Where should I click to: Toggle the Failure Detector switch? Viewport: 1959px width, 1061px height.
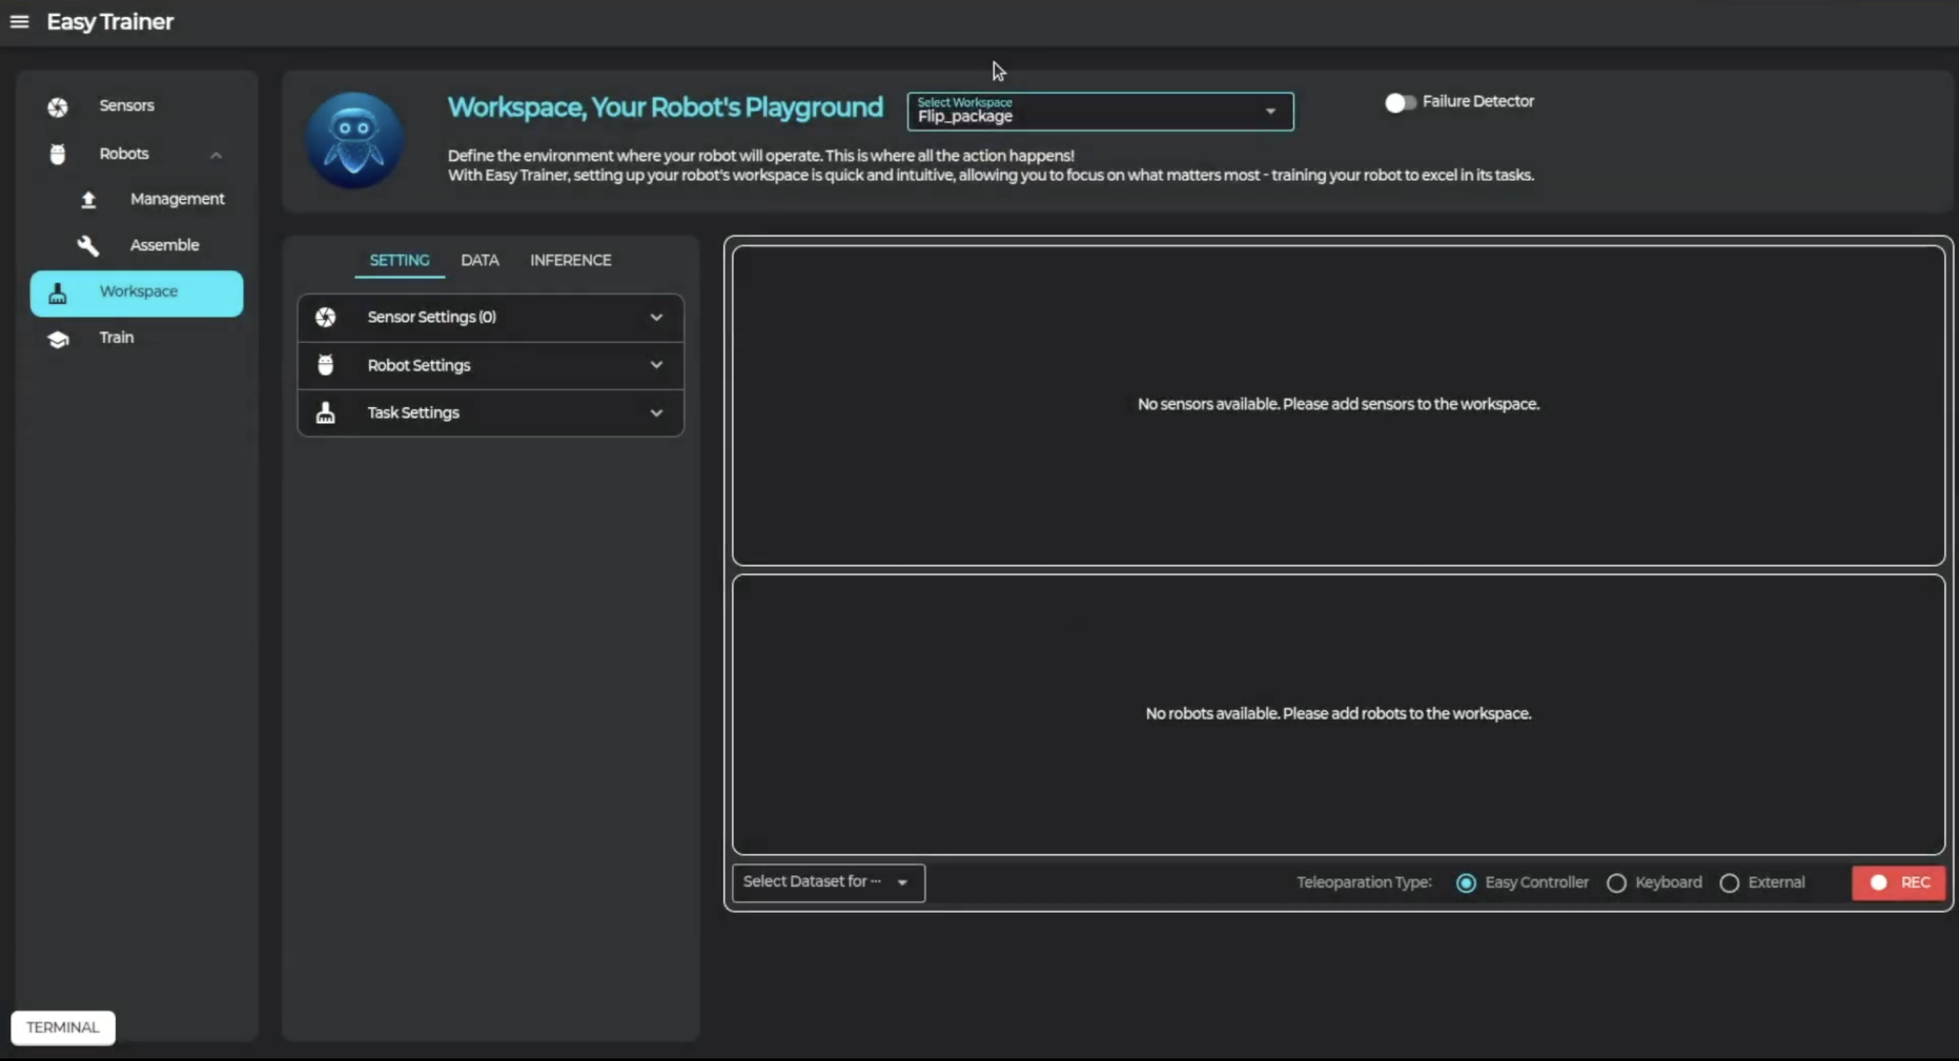[1399, 103]
